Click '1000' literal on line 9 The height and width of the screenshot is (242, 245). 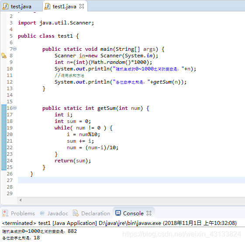click(x=140, y=62)
